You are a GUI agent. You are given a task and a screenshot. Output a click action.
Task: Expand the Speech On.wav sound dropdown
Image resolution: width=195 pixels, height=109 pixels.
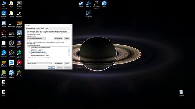coord(40,63)
